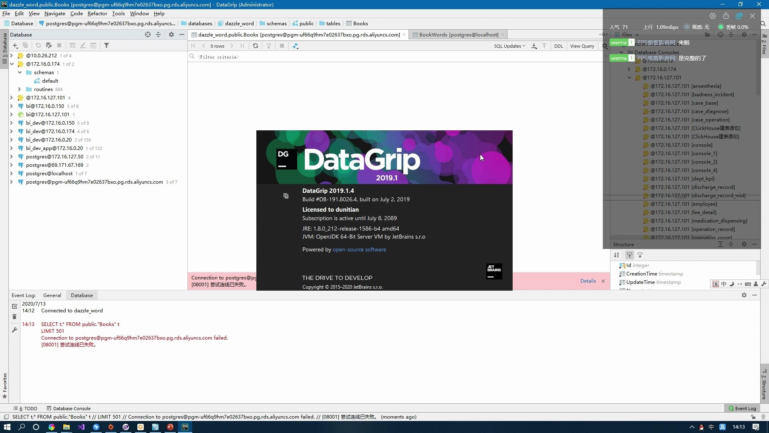Screen dimensions: 769x433
Task: Click the View Query icon
Action: 581,46
